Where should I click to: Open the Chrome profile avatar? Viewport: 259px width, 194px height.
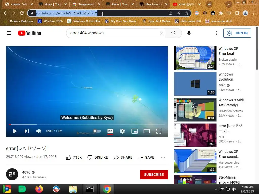pyautogui.click(x=245, y=13)
